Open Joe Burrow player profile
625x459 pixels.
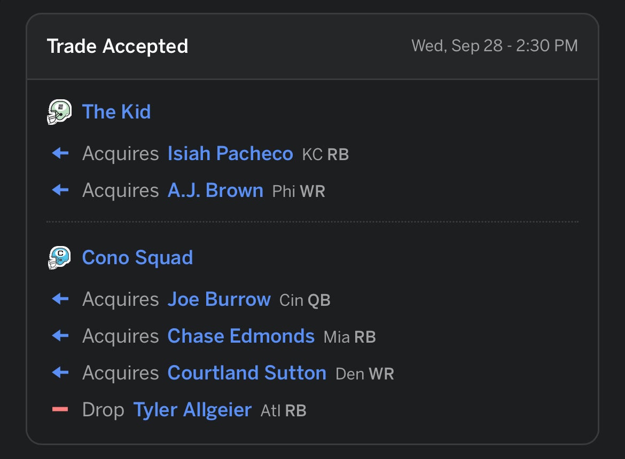click(x=219, y=299)
